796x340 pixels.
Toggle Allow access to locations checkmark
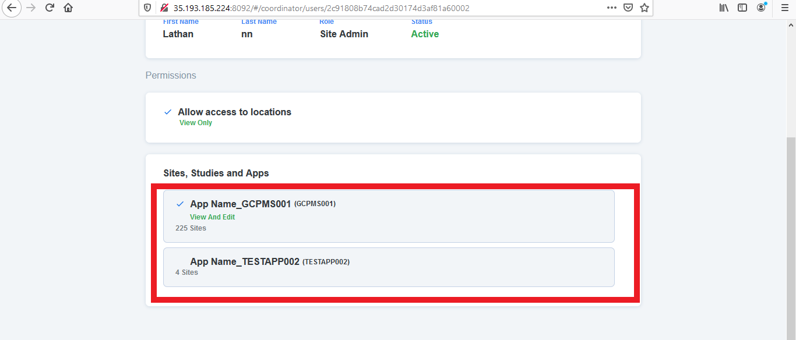coord(168,112)
